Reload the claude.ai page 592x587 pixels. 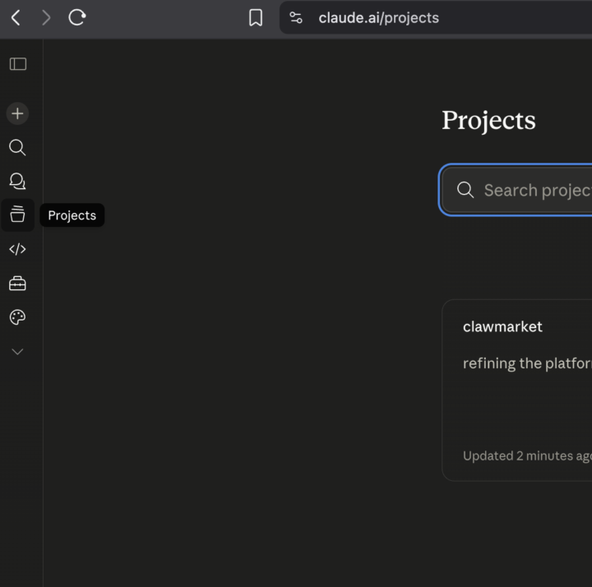pyautogui.click(x=77, y=17)
